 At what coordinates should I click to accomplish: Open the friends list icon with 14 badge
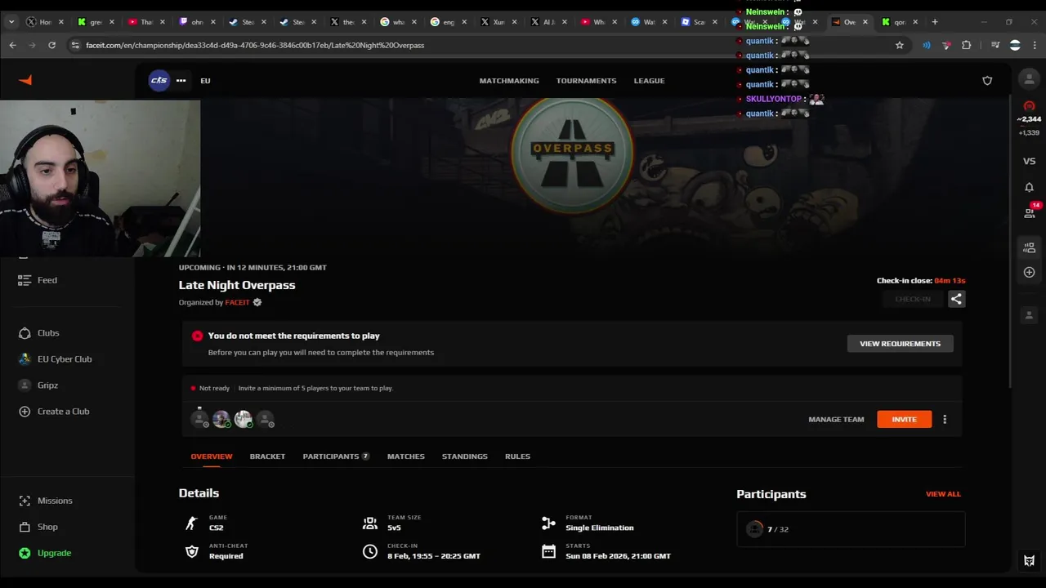(x=1030, y=212)
